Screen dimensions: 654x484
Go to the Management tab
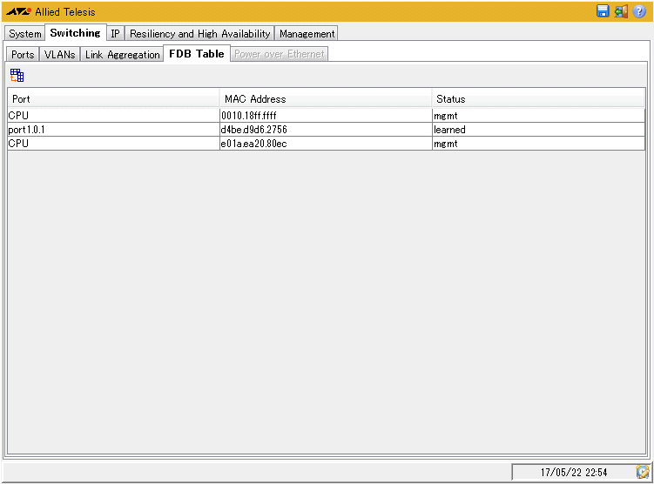click(307, 34)
